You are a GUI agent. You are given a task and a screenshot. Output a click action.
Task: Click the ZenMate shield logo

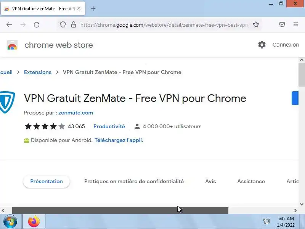(7, 102)
